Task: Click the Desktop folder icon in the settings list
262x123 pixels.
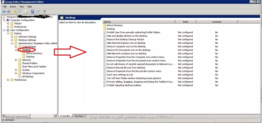Action: click(105, 29)
